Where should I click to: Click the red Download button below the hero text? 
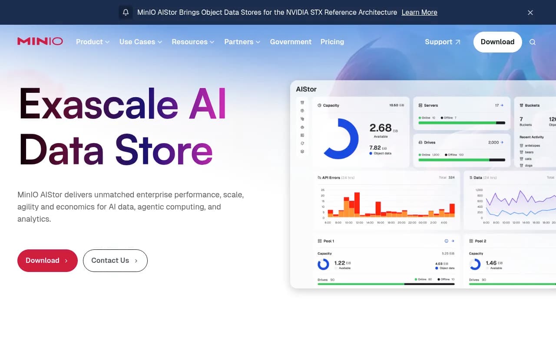[47, 261]
